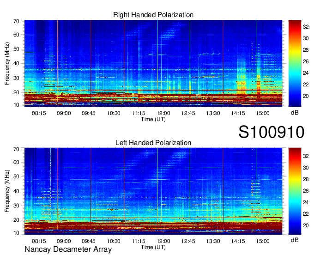Screen dimensions: 314x255
Task: Click the S100910 label
Action: 272,132
